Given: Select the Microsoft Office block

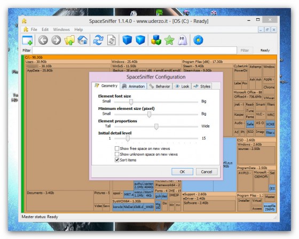Looking at the screenshot, I should [248, 92].
